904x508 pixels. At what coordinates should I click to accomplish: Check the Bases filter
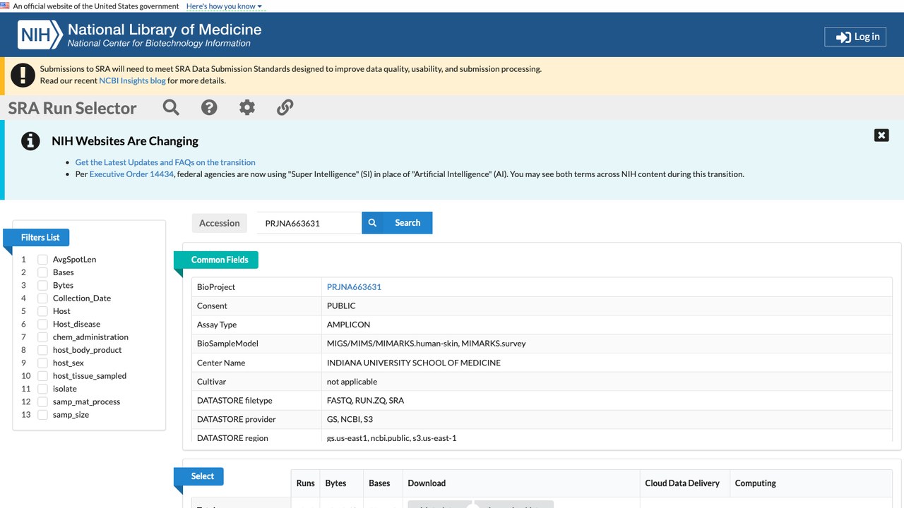tap(43, 272)
